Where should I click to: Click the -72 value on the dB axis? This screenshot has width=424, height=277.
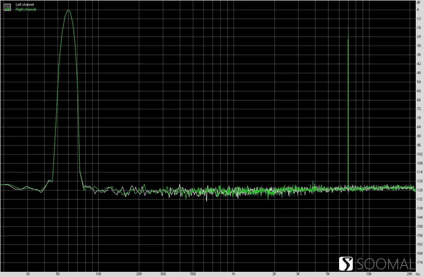419,109
